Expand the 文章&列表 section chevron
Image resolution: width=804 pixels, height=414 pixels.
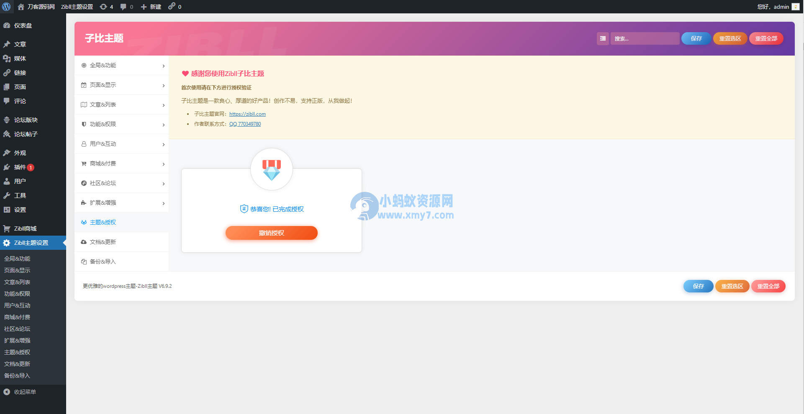point(163,105)
